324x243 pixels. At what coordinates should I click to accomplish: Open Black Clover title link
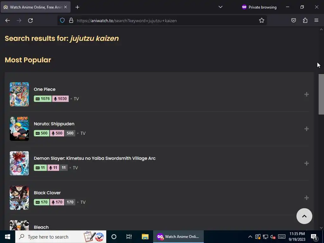pos(47,193)
